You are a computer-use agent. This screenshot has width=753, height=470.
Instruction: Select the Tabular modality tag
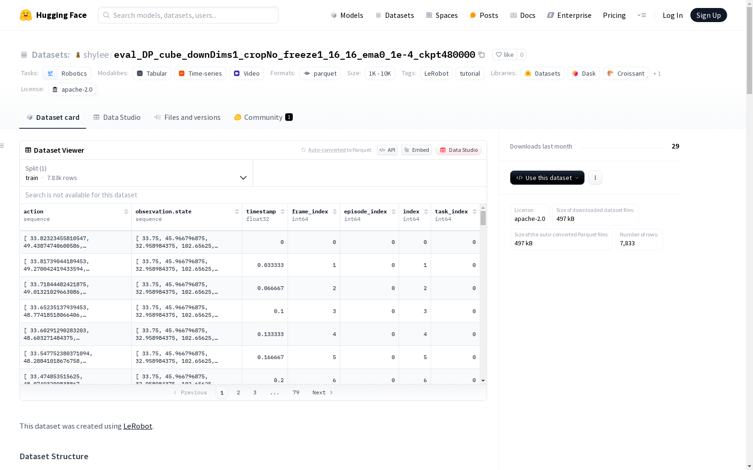[152, 73]
